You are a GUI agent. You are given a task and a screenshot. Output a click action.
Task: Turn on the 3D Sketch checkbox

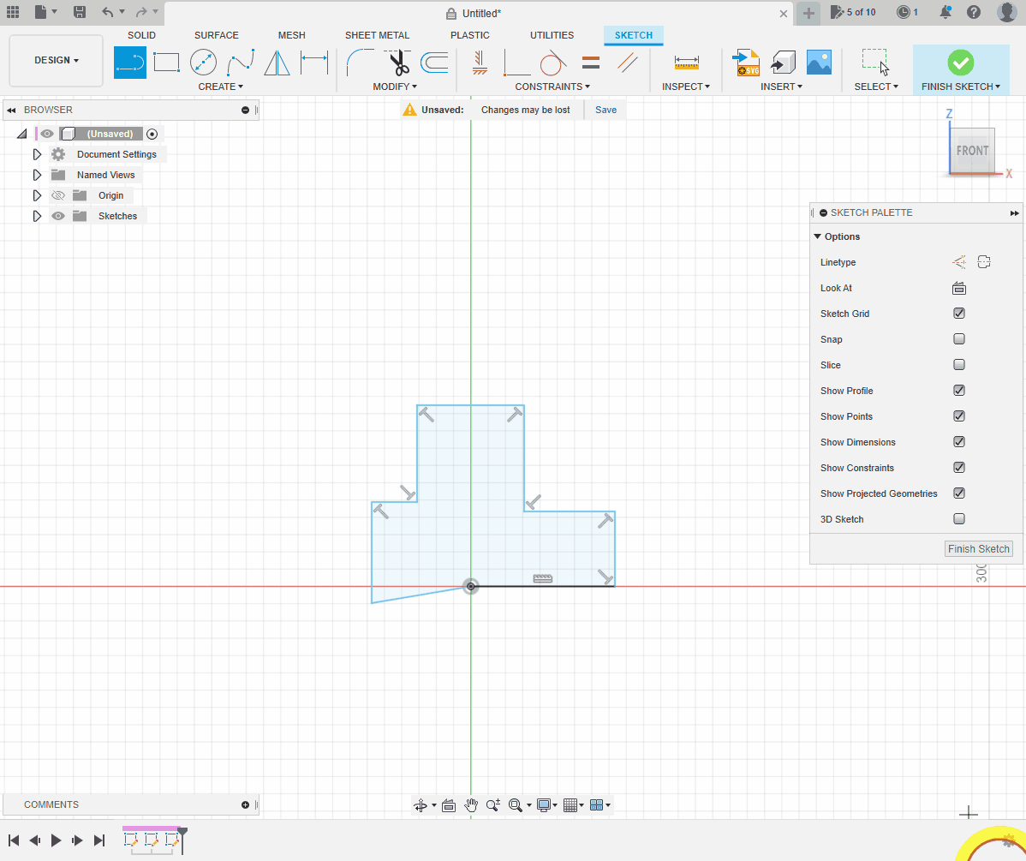click(x=959, y=519)
